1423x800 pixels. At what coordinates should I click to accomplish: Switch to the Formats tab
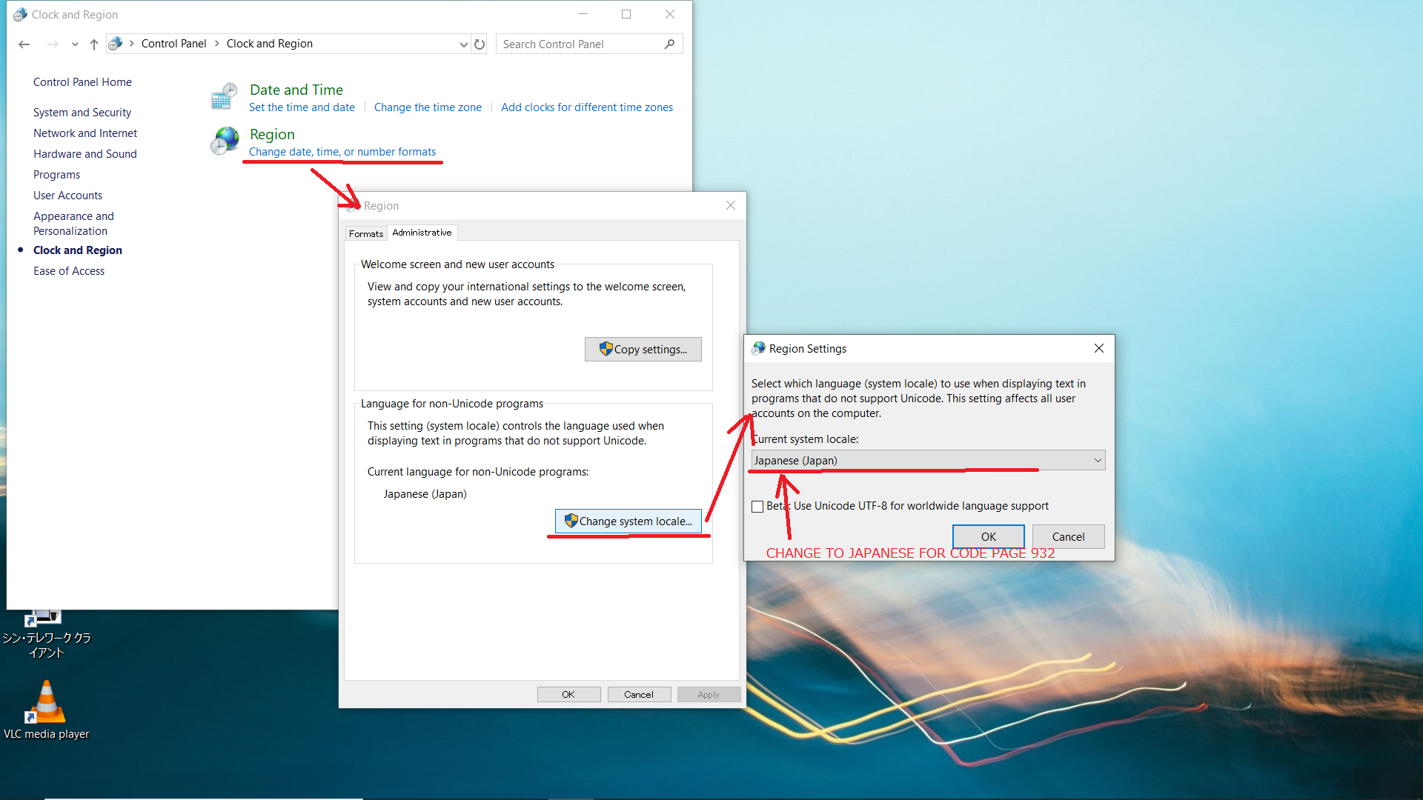point(365,233)
